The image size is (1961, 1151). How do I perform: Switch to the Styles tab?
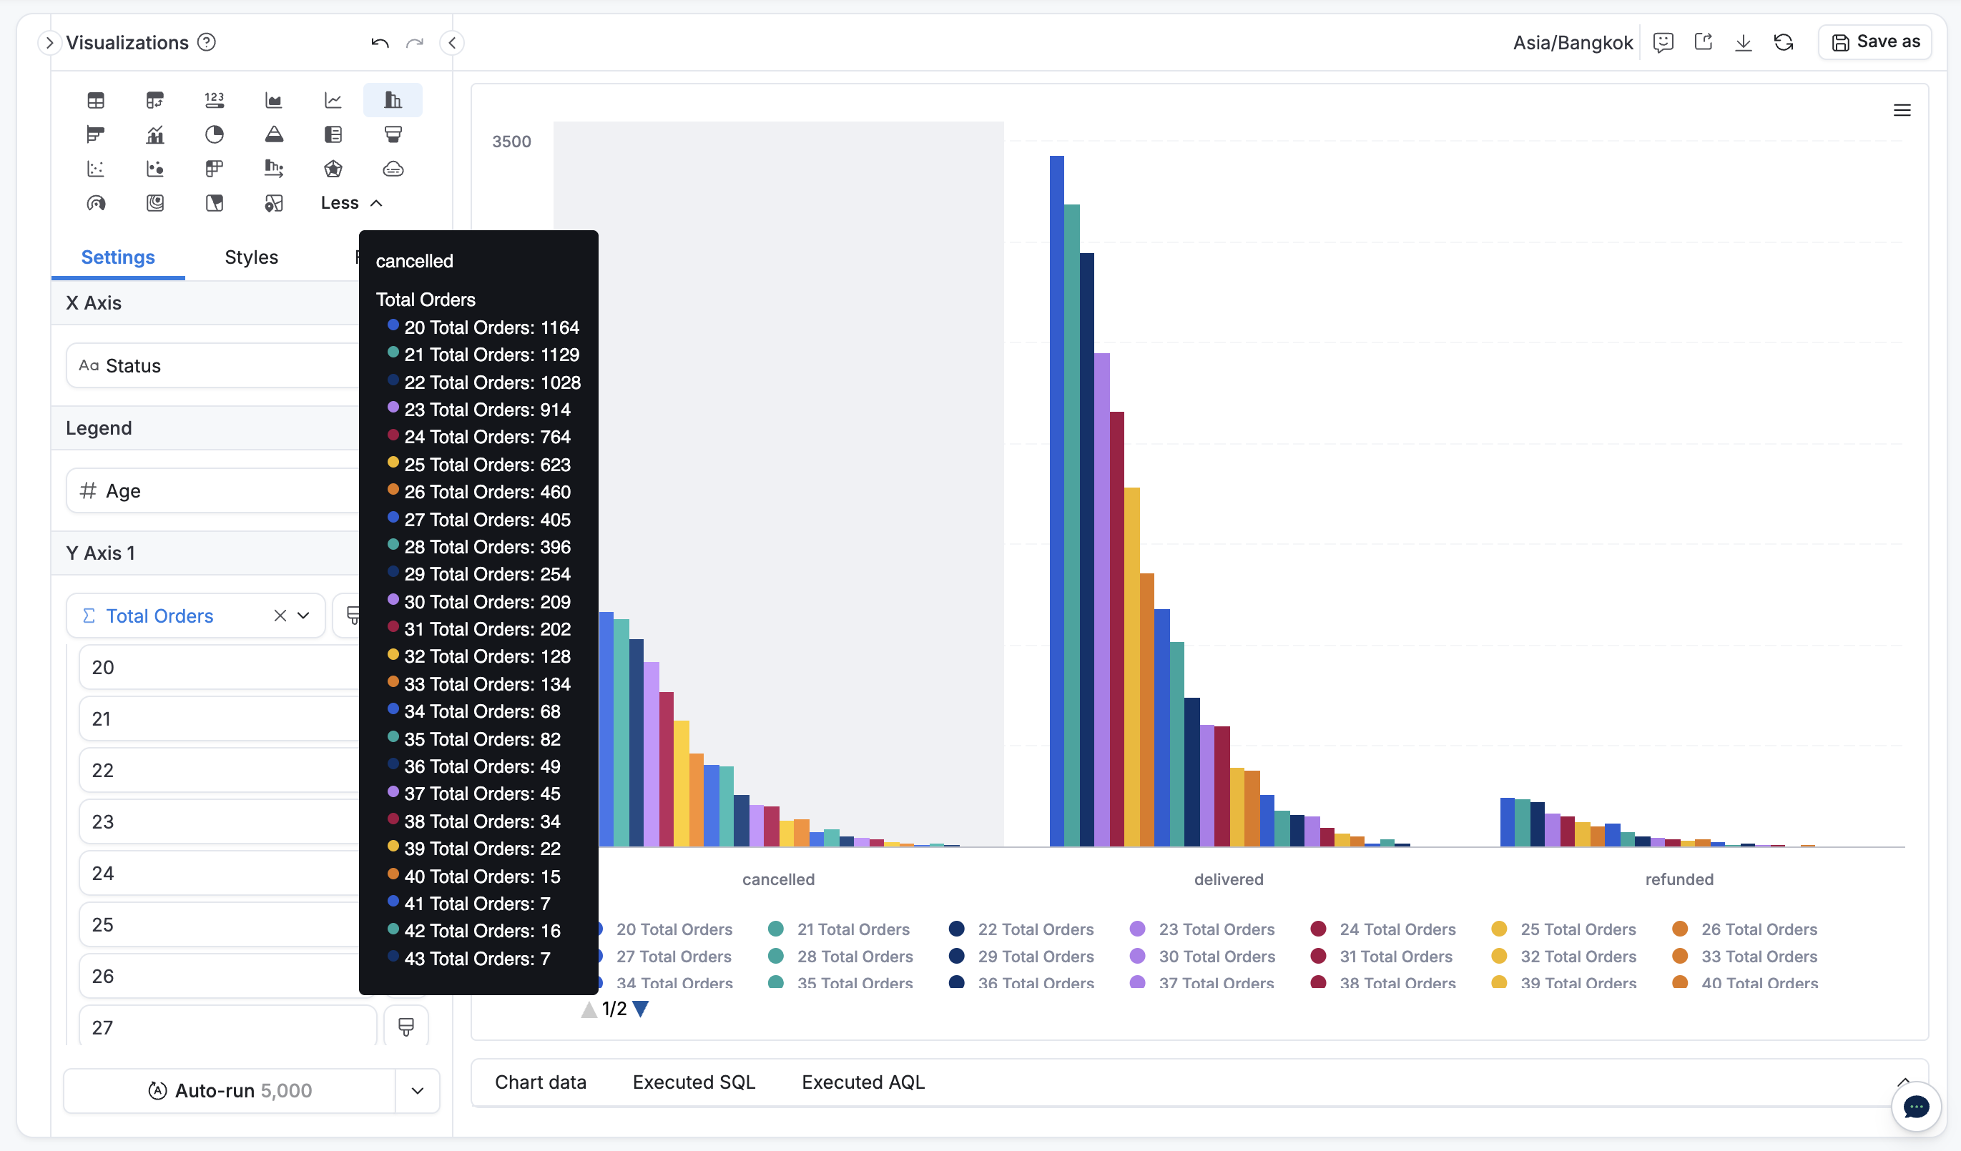click(x=250, y=257)
